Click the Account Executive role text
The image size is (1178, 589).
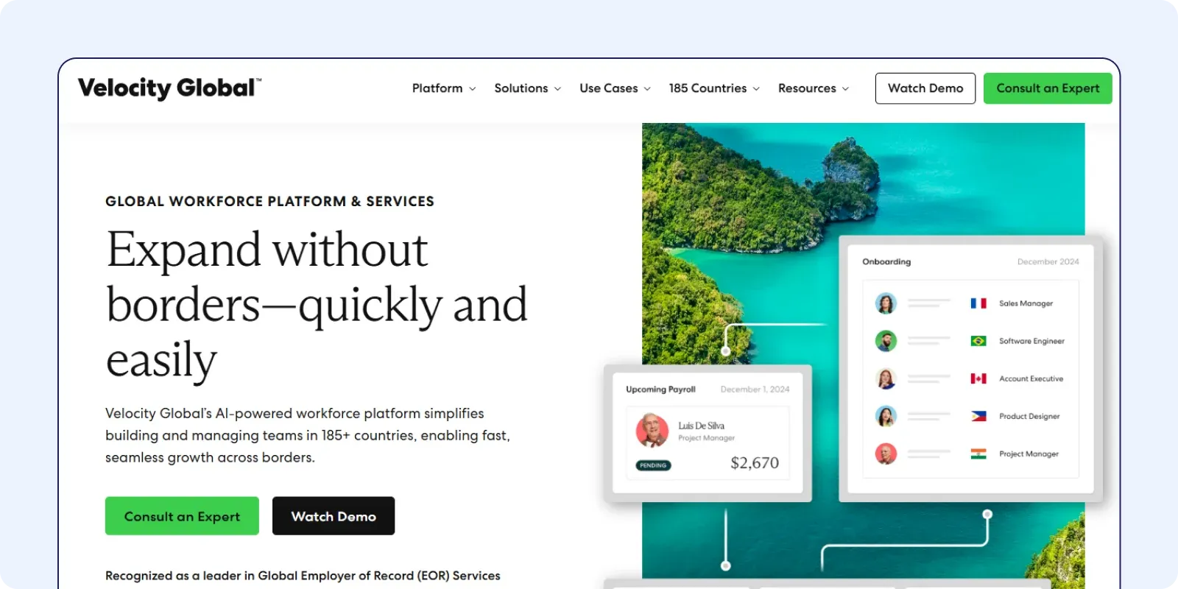pyautogui.click(x=1031, y=378)
